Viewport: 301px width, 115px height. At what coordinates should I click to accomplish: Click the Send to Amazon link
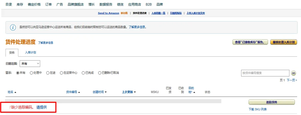click(x=108, y=13)
